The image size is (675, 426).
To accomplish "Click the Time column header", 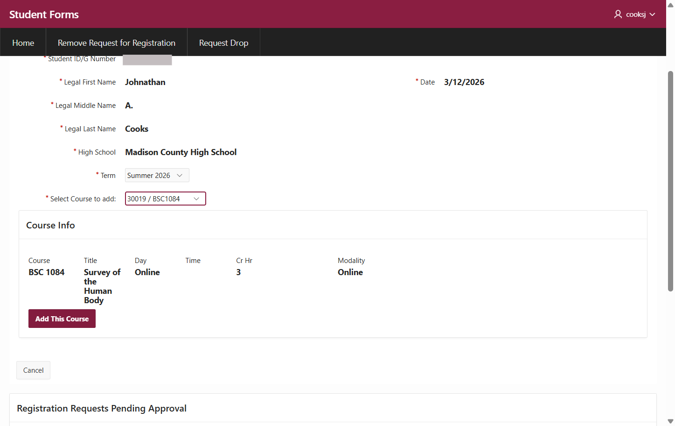I will coord(193,261).
